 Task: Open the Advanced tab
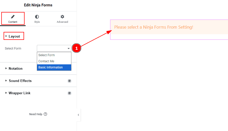point(62,19)
